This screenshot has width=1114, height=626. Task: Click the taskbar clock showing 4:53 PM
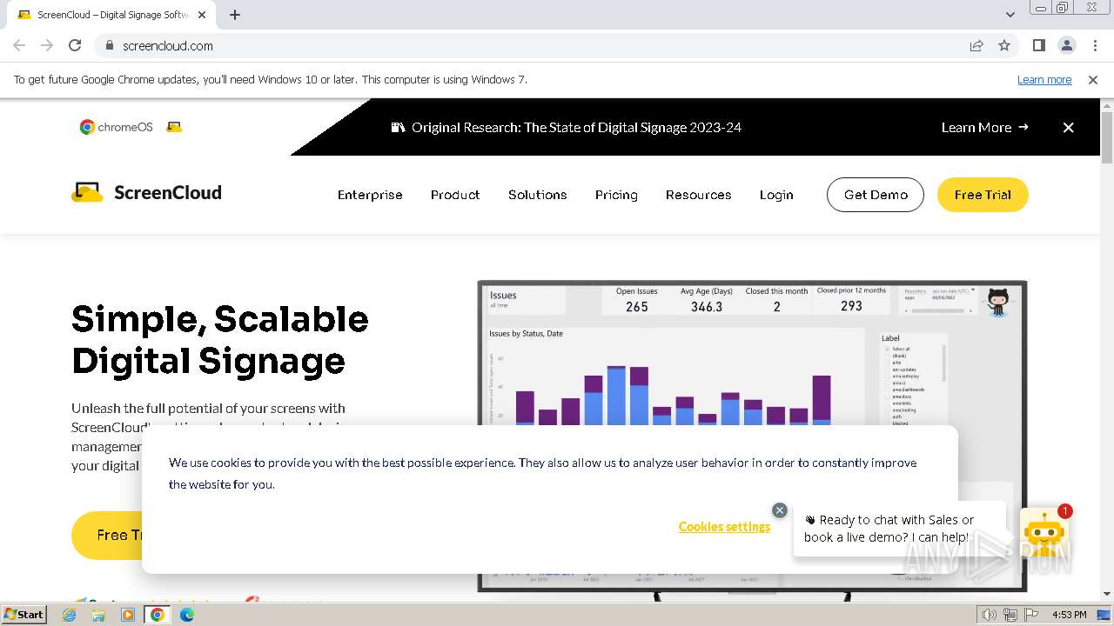click(x=1069, y=615)
